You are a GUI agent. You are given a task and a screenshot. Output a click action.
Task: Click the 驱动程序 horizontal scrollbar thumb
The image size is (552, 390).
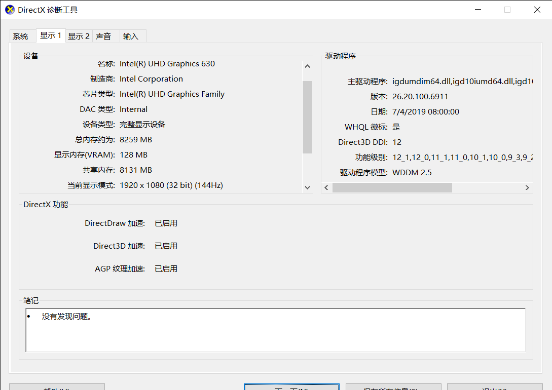tap(392, 188)
